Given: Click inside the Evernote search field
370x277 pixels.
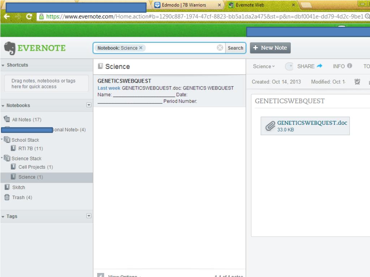Looking at the screenshot, I should 181,48.
